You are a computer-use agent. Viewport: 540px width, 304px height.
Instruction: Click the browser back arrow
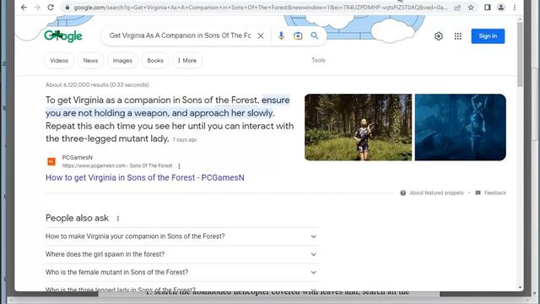coord(24,8)
